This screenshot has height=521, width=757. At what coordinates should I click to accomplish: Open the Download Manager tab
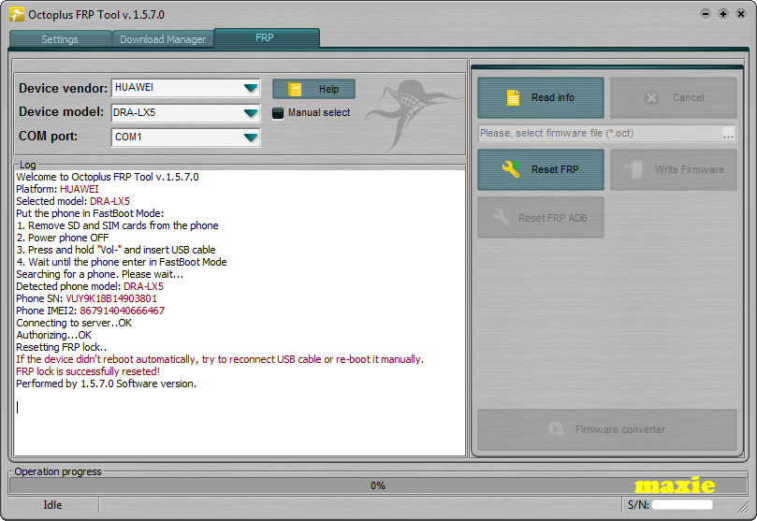[x=163, y=39]
